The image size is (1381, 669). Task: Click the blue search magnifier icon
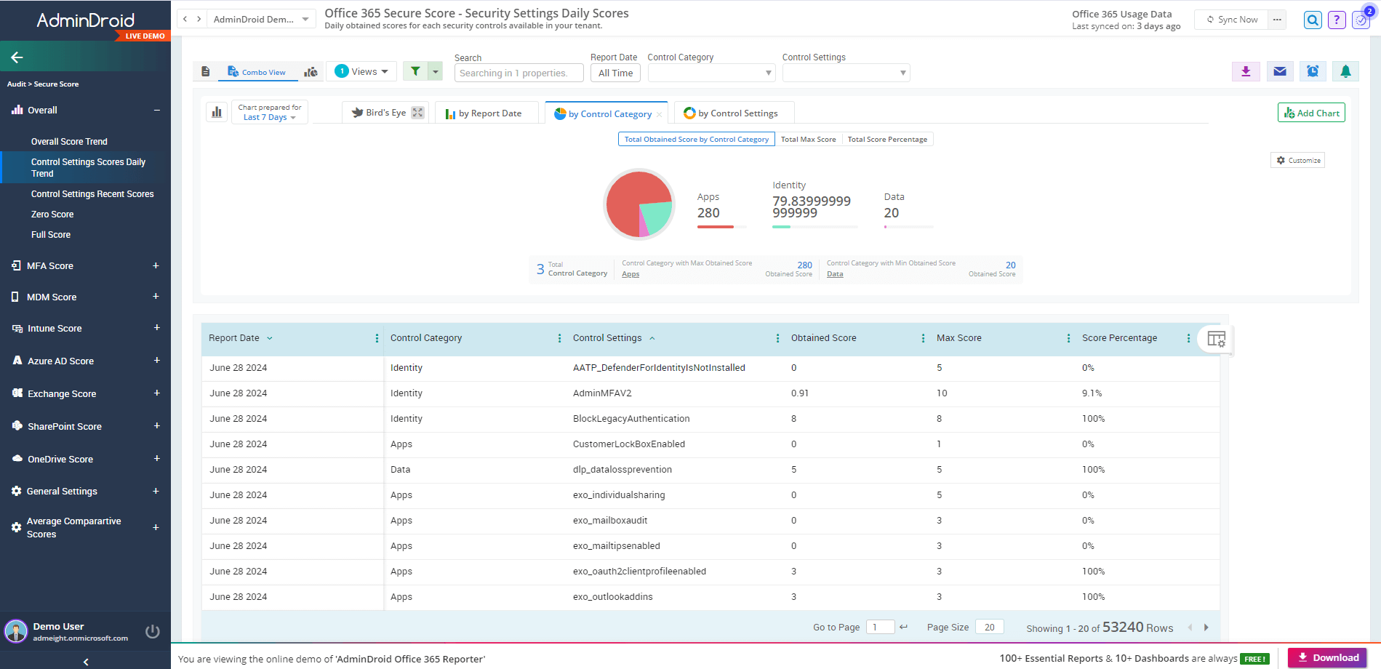click(x=1313, y=20)
